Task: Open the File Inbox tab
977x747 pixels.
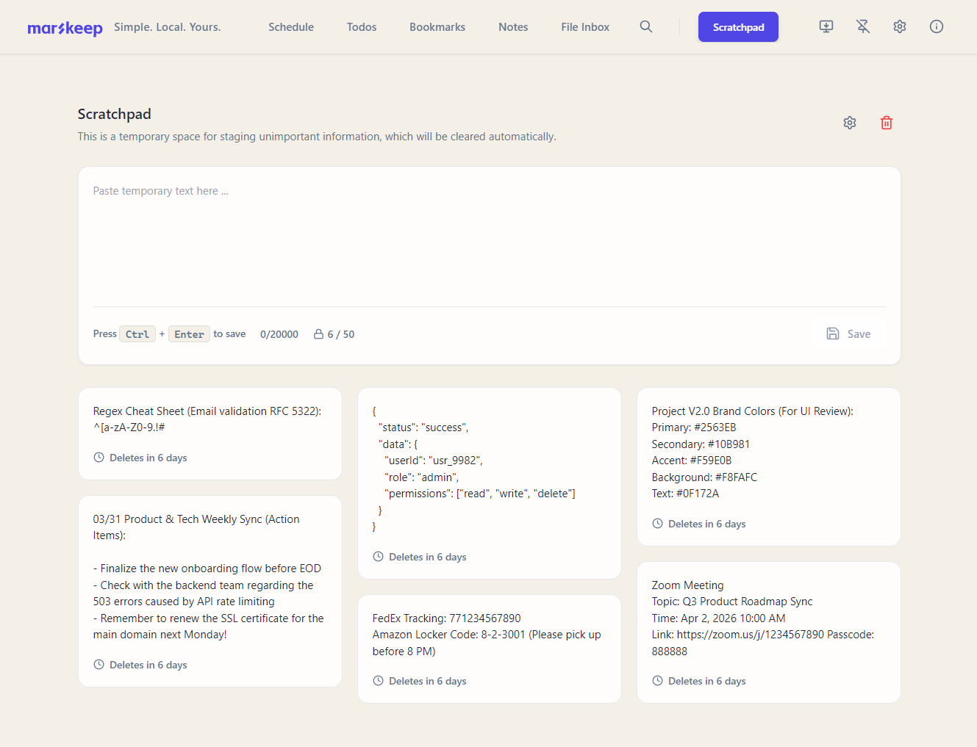Action: tap(585, 27)
